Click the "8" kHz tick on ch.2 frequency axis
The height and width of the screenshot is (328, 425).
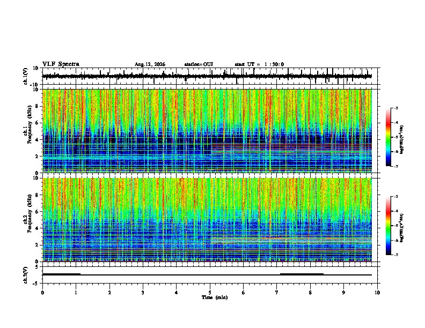click(x=38, y=195)
